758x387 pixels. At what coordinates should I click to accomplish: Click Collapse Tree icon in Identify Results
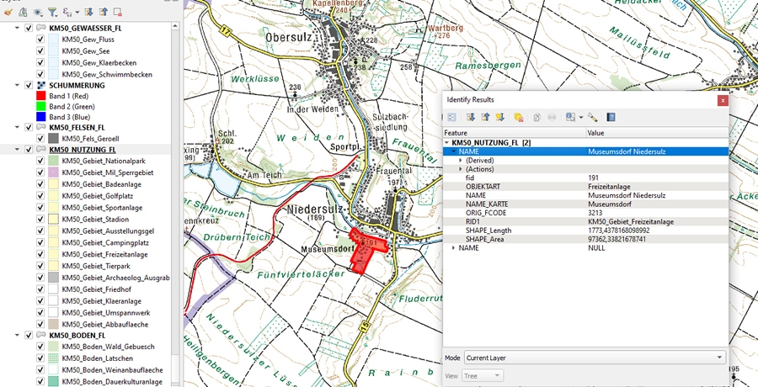485,118
